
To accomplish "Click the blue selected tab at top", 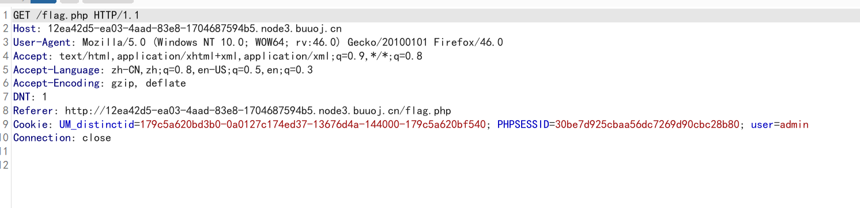I will click(x=43, y=1).
